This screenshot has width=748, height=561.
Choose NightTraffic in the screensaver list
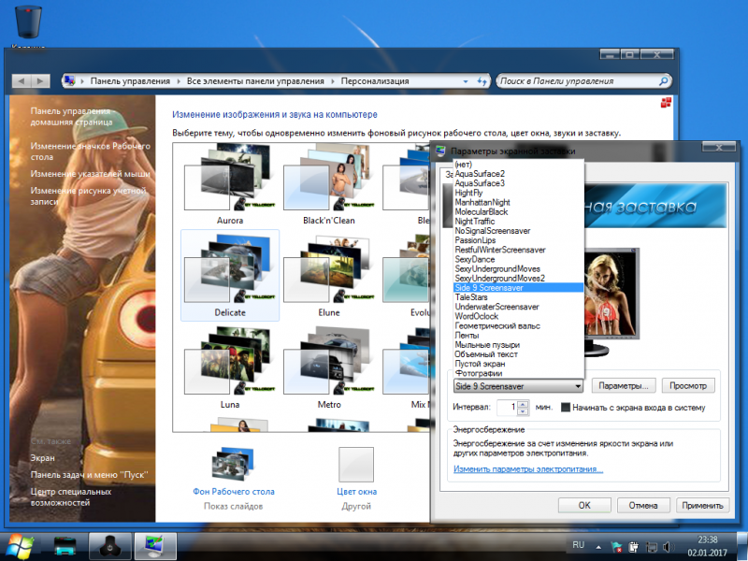[x=519, y=222]
